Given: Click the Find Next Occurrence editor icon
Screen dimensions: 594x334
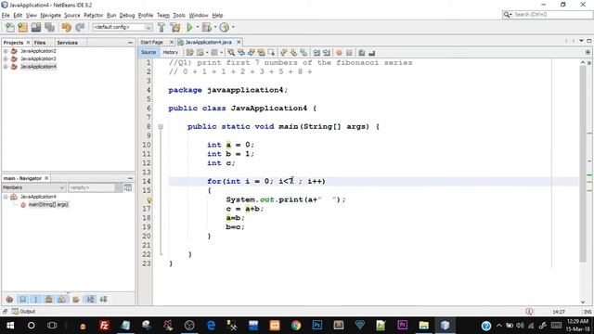Looking at the screenshot, I should tap(251, 53).
